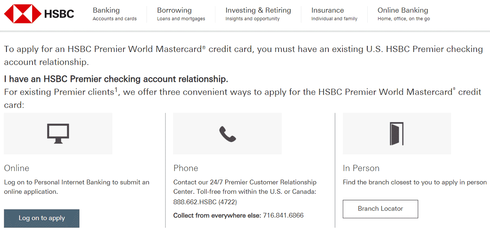Open the Insurance section

[327, 10]
